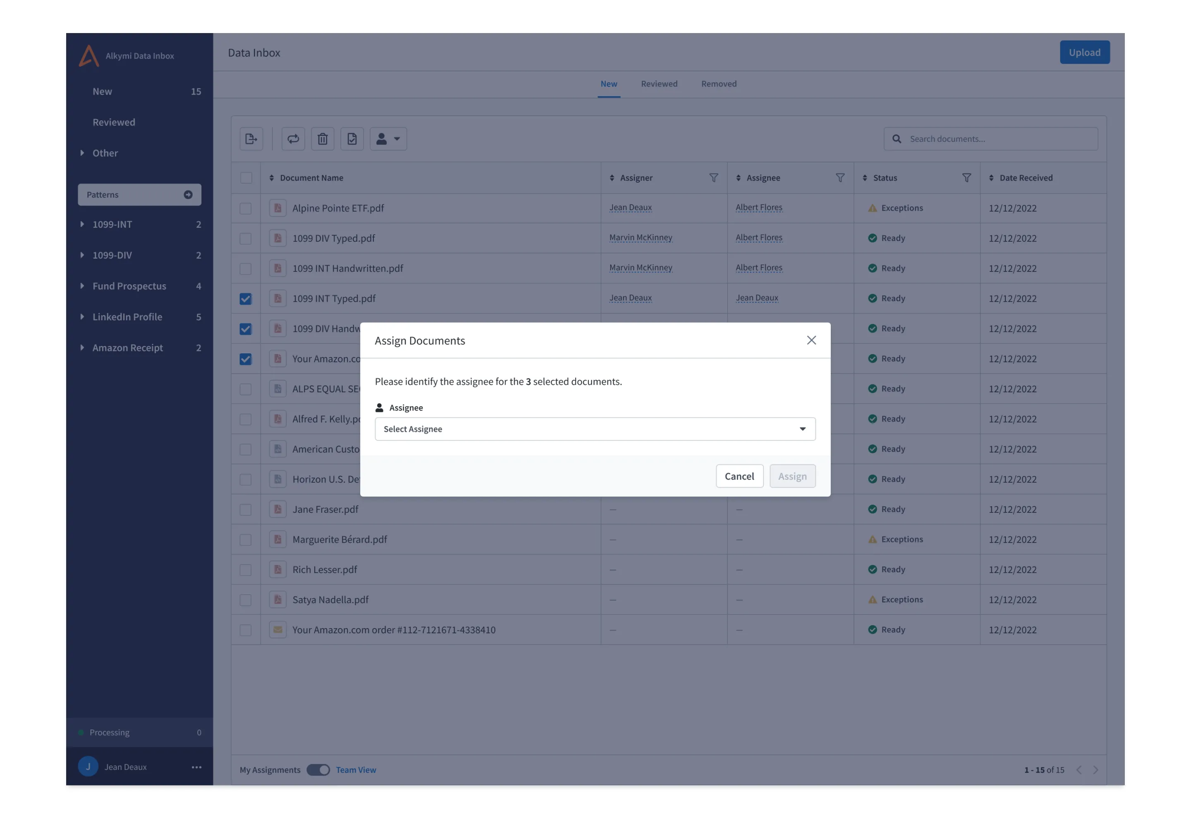Check the Marguerite Bérard.pdf checkbox
Screen dimensions: 1191x819
coord(246,540)
